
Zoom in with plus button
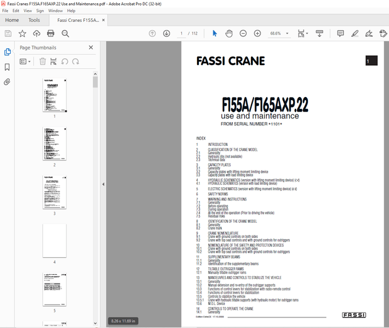257,33
